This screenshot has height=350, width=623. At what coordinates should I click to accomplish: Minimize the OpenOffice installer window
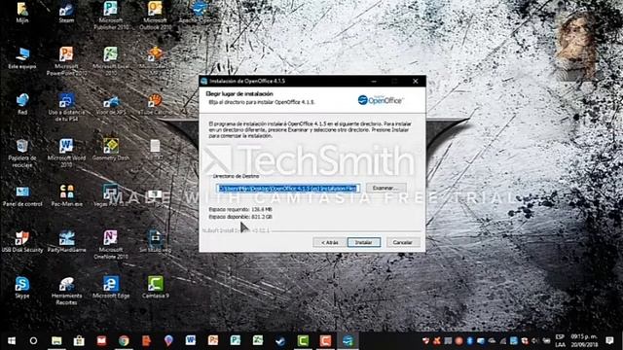374,81
